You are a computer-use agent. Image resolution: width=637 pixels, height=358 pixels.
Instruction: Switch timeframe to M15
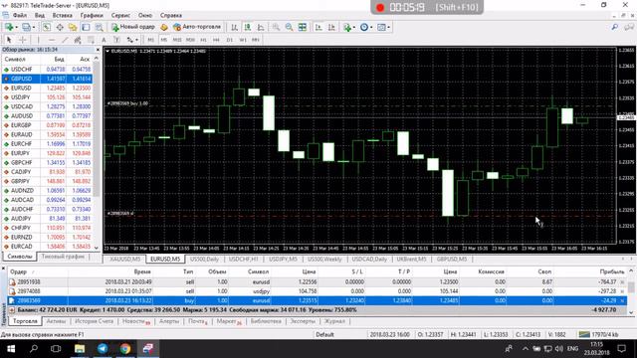point(177,40)
